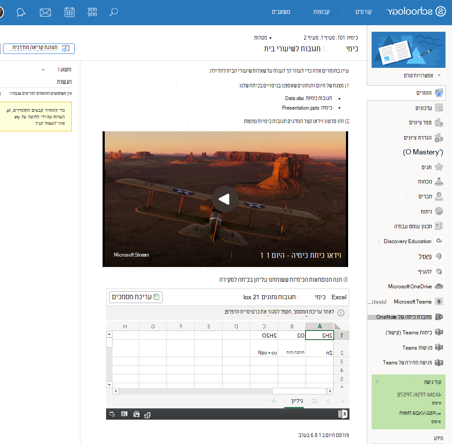Open the notifications bell icon
This screenshot has height=444, width=452.
[21, 12]
